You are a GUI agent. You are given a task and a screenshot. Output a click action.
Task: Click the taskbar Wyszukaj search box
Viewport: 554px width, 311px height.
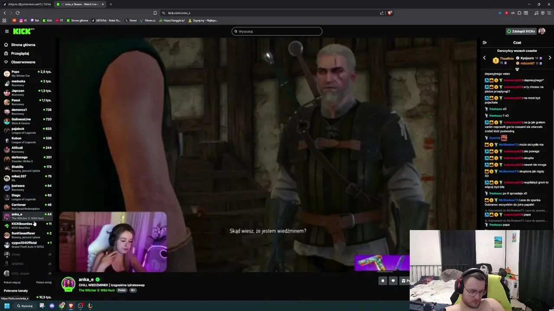[x=25, y=306]
